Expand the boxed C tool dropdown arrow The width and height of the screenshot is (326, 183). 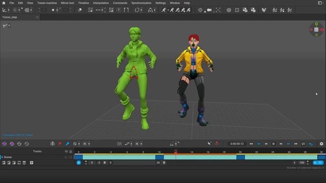coord(19,10)
